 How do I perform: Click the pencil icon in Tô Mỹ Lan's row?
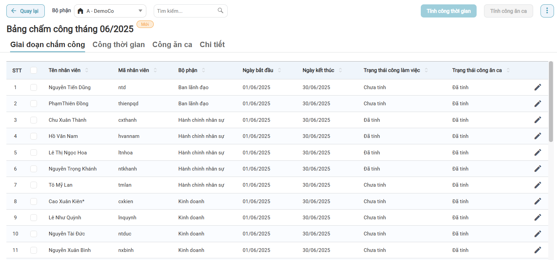537,185
